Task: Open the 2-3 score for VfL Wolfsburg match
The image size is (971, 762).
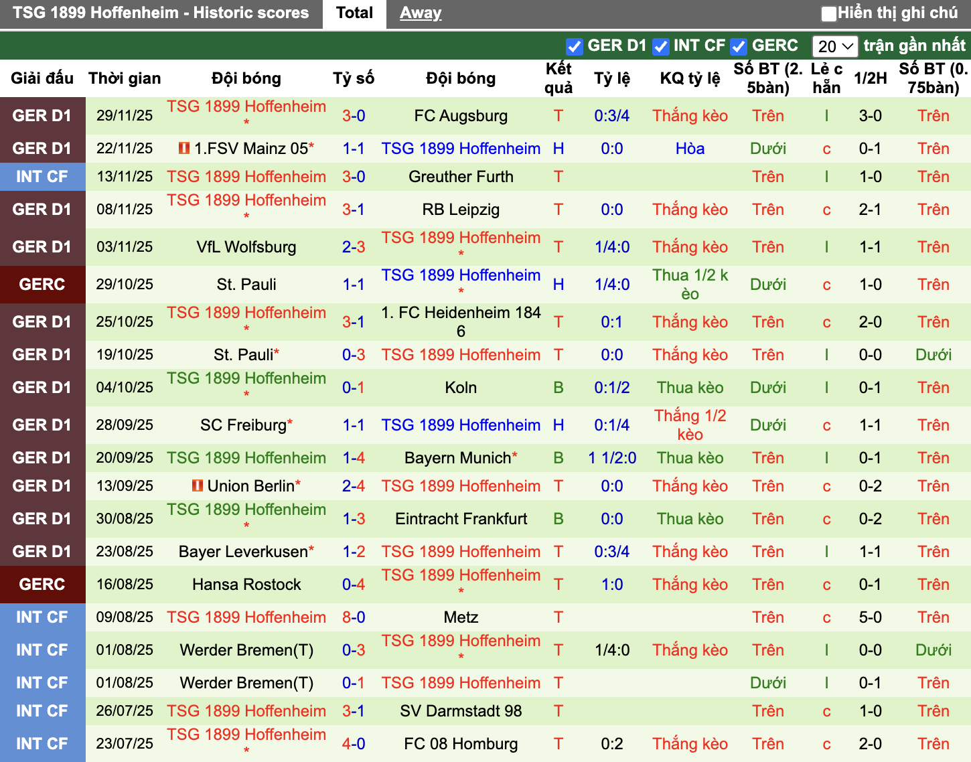Action: (x=354, y=247)
